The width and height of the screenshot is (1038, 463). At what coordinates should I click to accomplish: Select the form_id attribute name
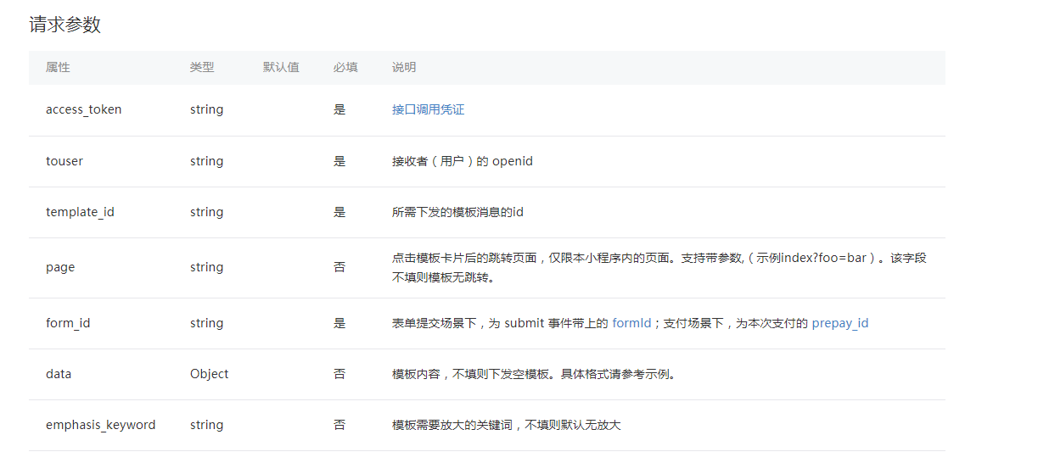point(68,323)
